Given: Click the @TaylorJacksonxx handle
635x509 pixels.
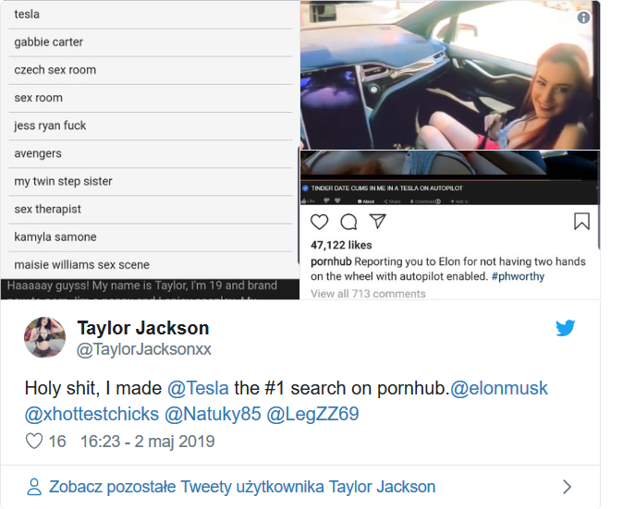Looking at the screenshot, I should [x=144, y=349].
